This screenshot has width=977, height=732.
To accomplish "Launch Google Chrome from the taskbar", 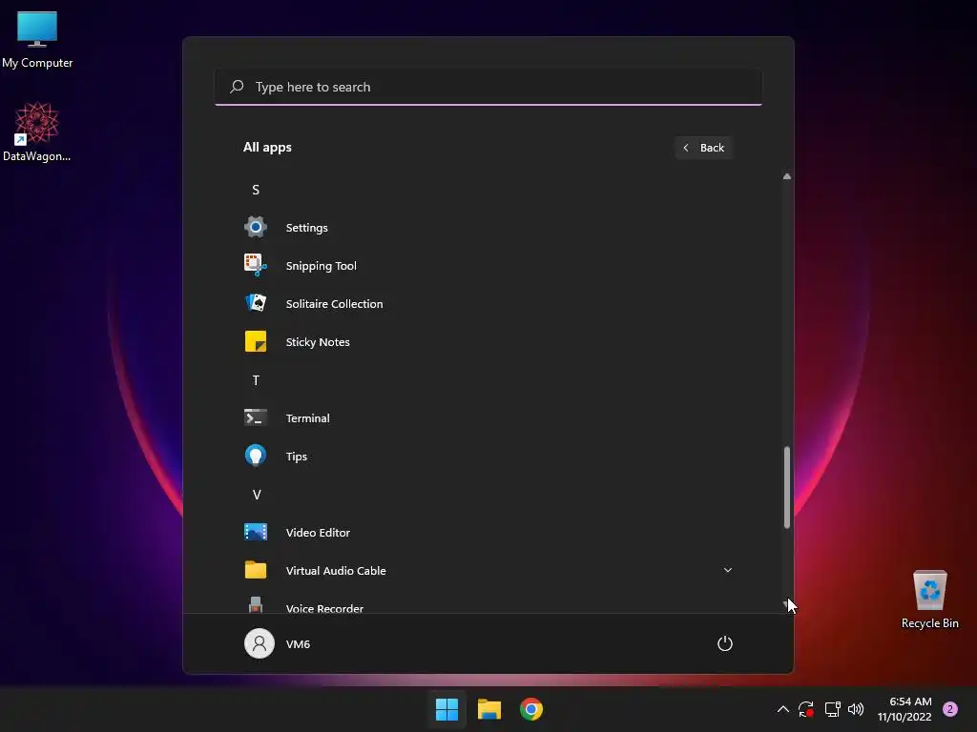I will (531, 709).
